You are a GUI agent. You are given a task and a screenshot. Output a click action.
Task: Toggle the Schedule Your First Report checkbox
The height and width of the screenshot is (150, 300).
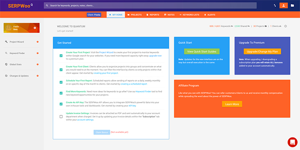tap(61, 82)
